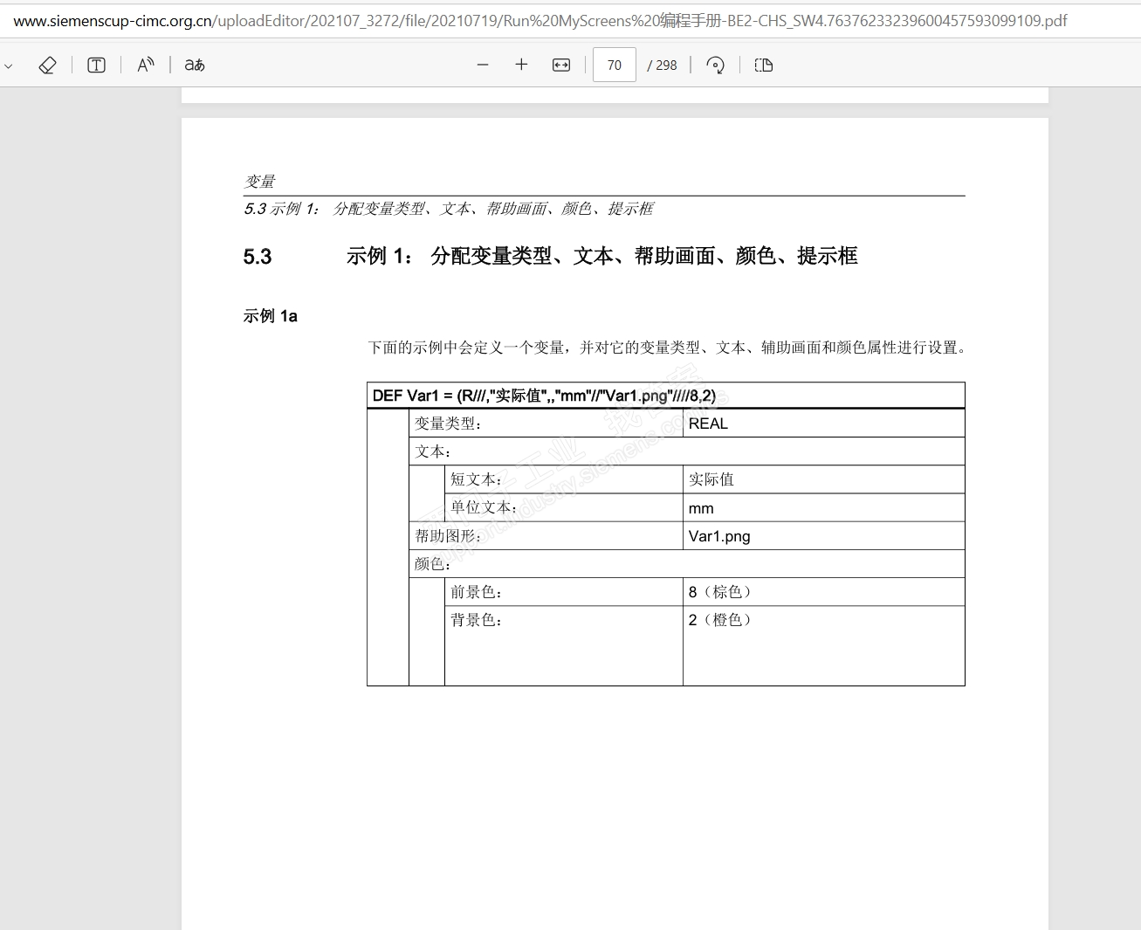The image size is (1141, 930).
Task: Open the Page view options
Action: [x=764, y=65]
